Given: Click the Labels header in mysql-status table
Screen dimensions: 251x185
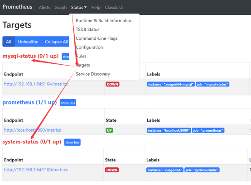Looking at the screenshot, I should coord(154,74).
